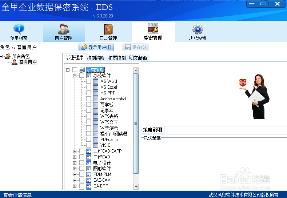Click the WPS表格 program icon

tap(96, 116)
